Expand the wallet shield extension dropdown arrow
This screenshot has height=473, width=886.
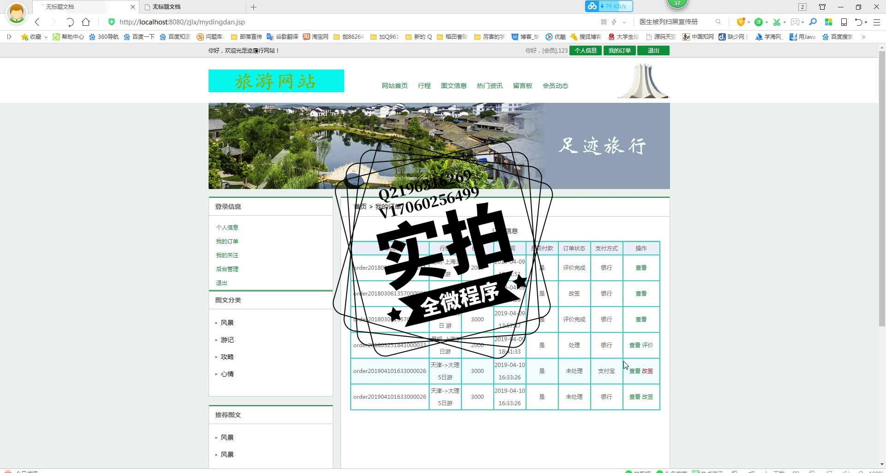coord(748,22)
